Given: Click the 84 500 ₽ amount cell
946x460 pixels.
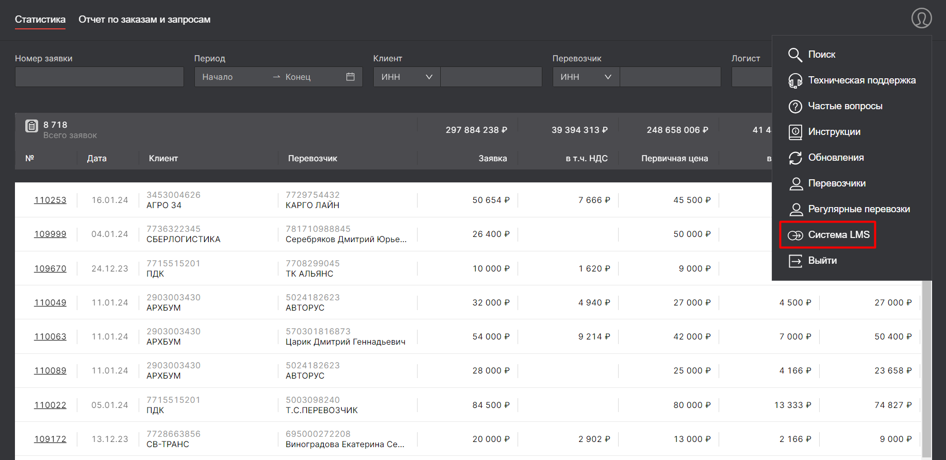Looking at the screenshot, I should [x=491, y=405].
